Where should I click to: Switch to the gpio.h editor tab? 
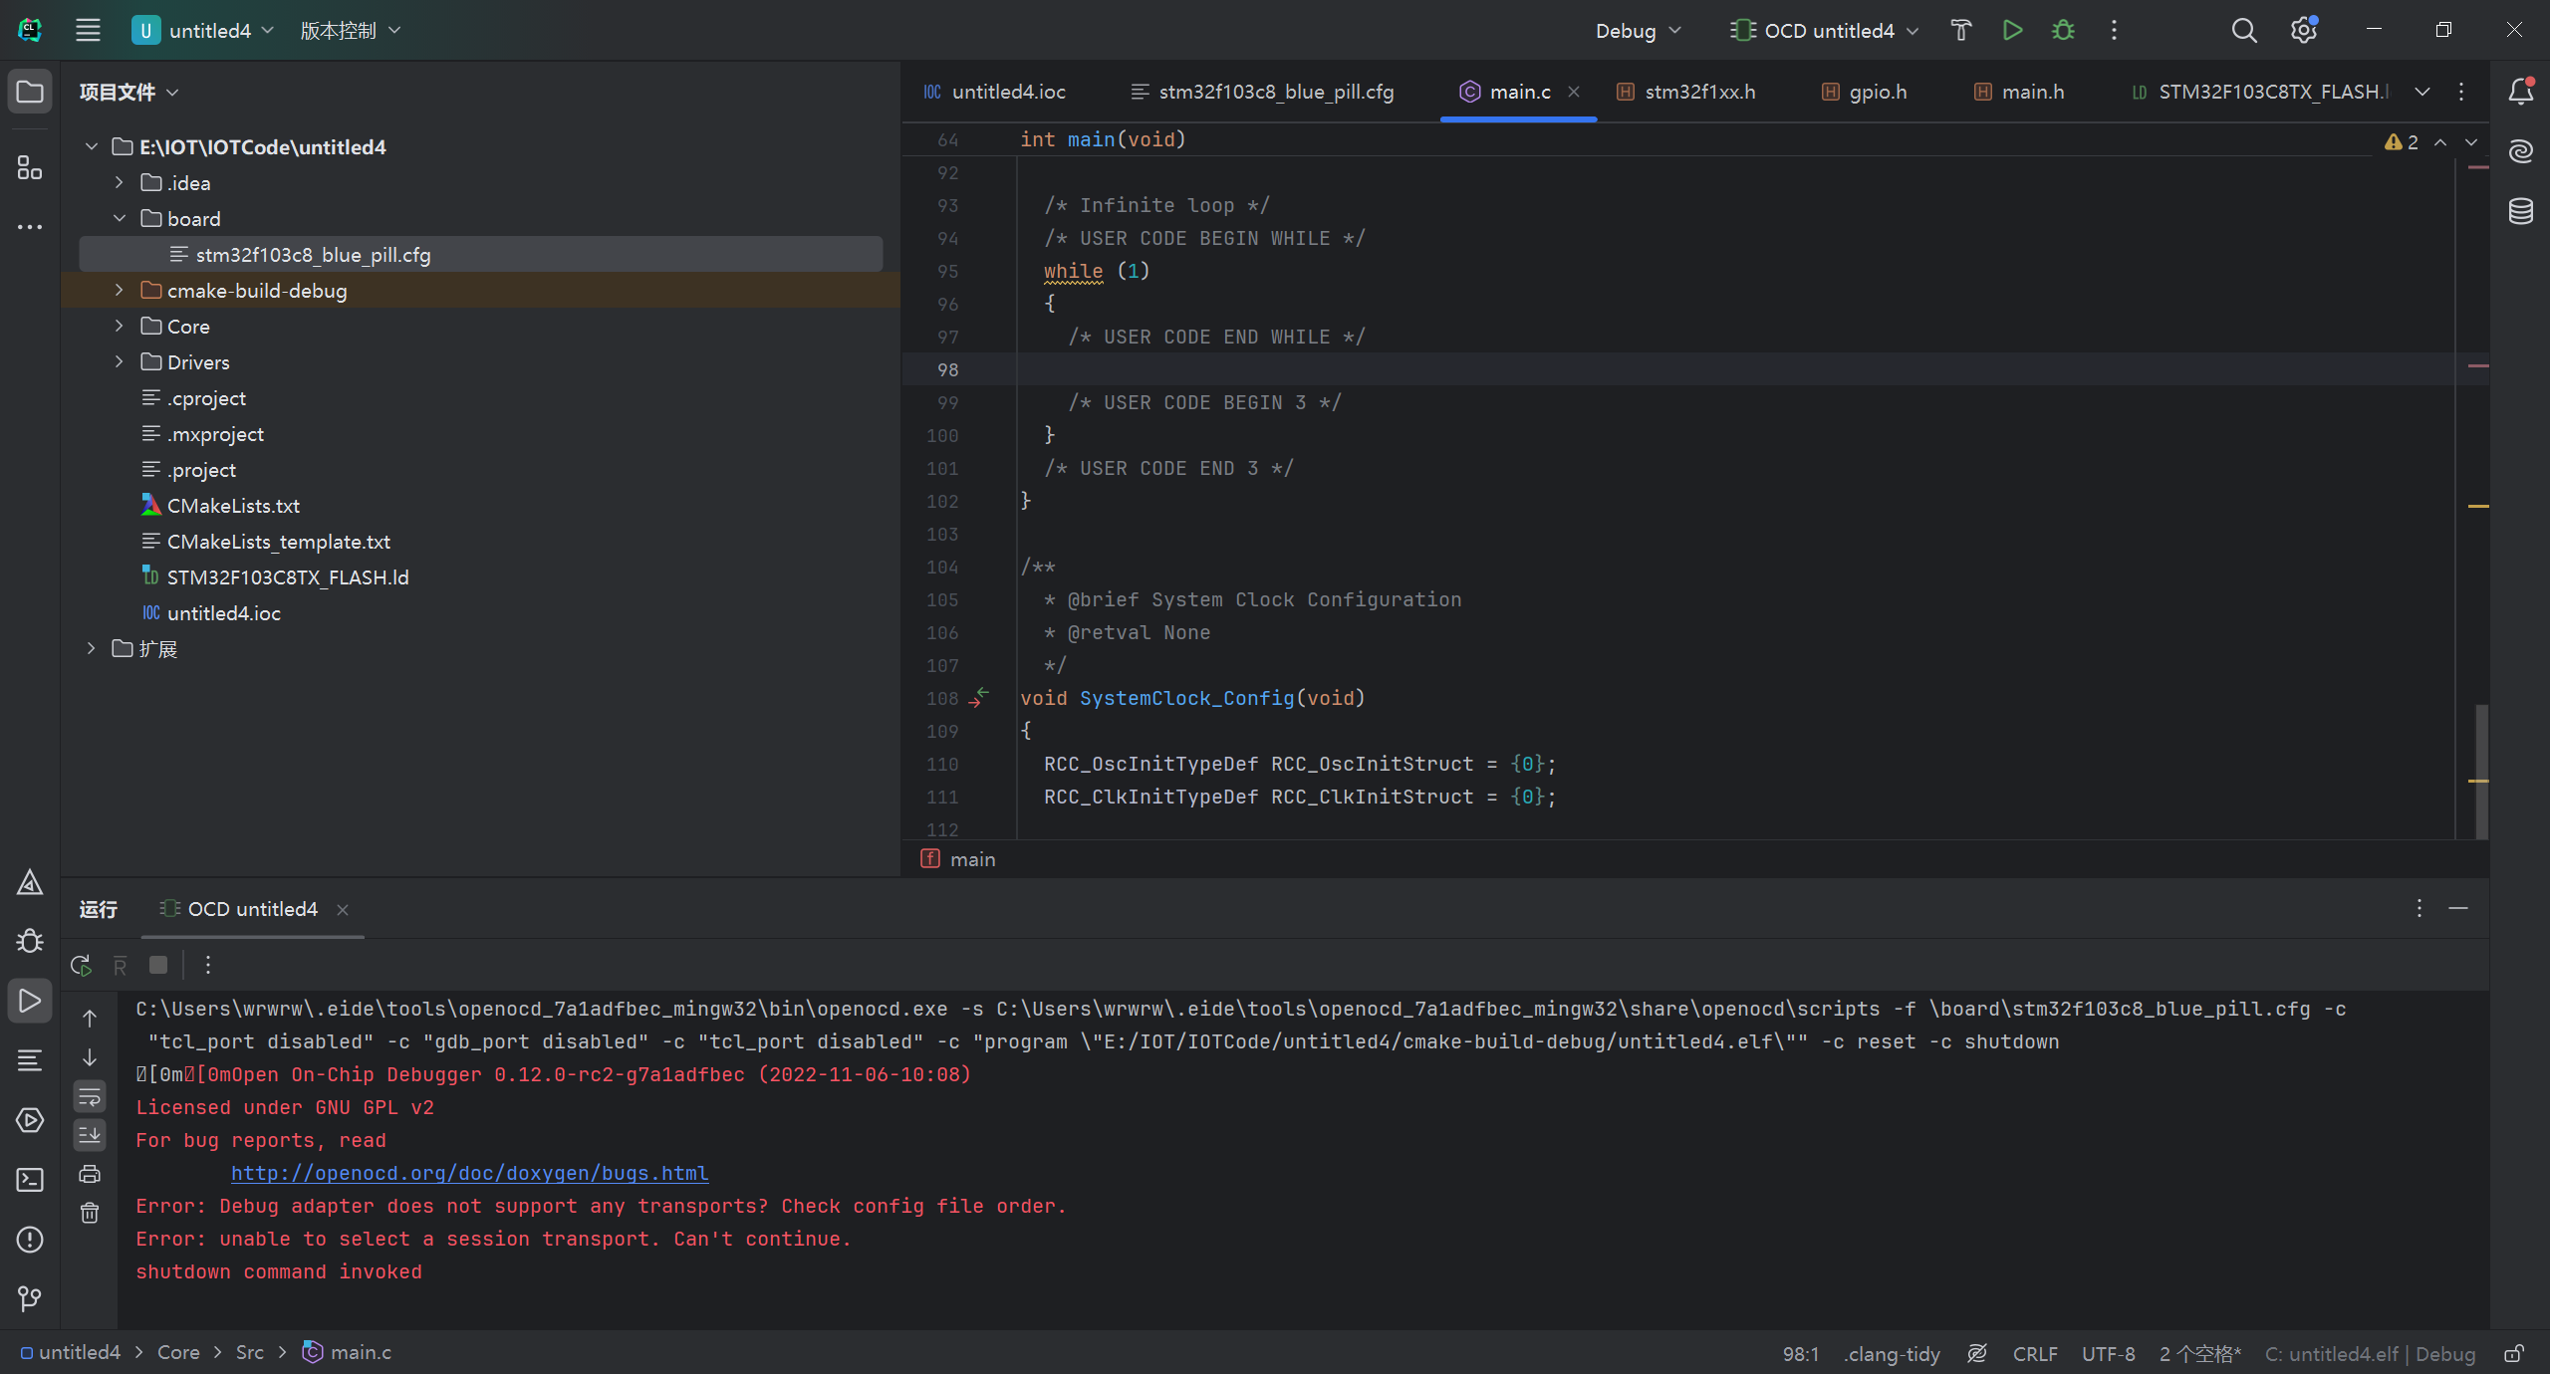1877,92
